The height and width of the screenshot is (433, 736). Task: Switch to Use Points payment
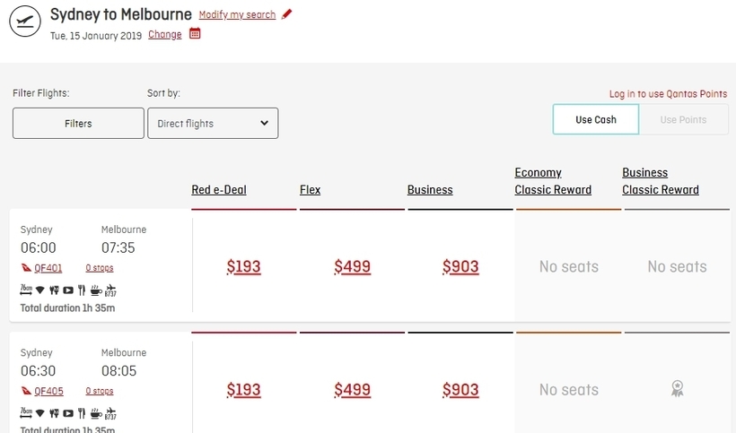[x=683, y=119]
